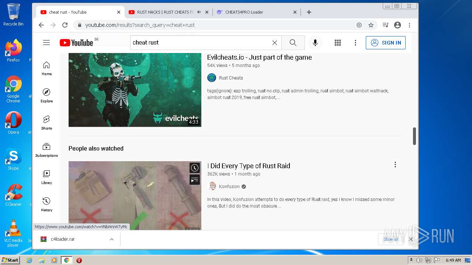
Task: Open YouTube settings three-dot menu
Action: [x=355, y=43]
